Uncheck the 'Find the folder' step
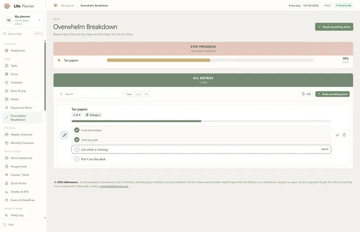This screenshot has height=232, width=360. coord(76,130)
